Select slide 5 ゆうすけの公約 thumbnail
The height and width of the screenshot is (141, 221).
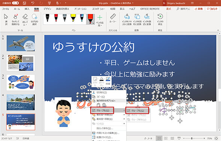21,122
